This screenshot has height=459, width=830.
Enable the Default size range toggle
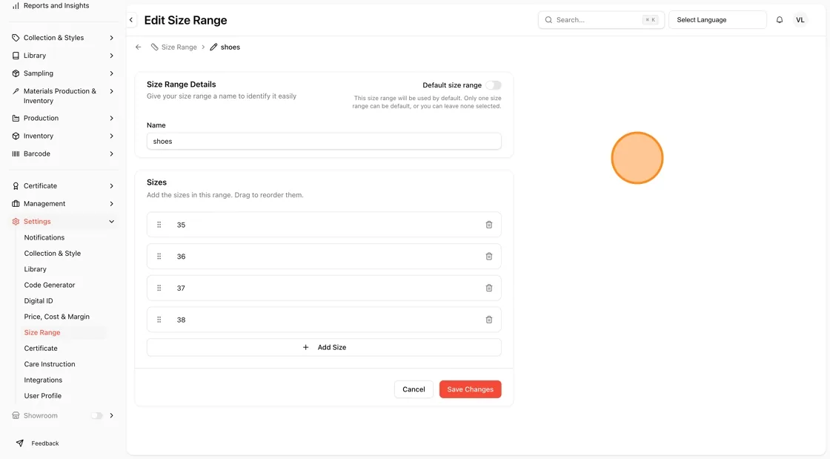(494, 85)
